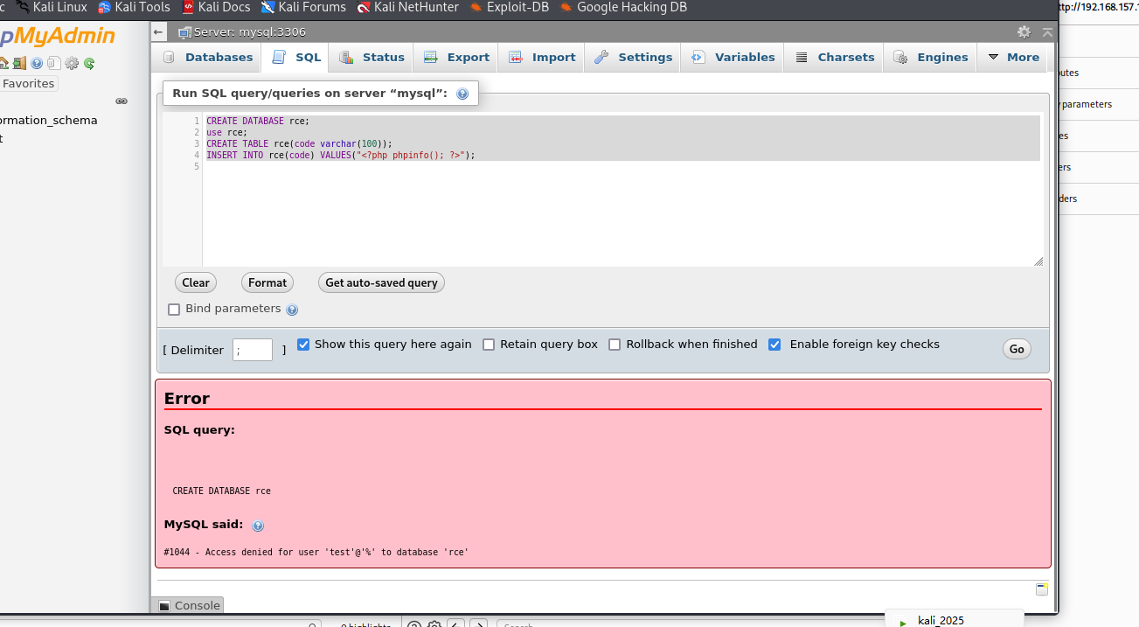Open the Status tab label
This screenshot has width=1139, height=627.
[384, 58]
